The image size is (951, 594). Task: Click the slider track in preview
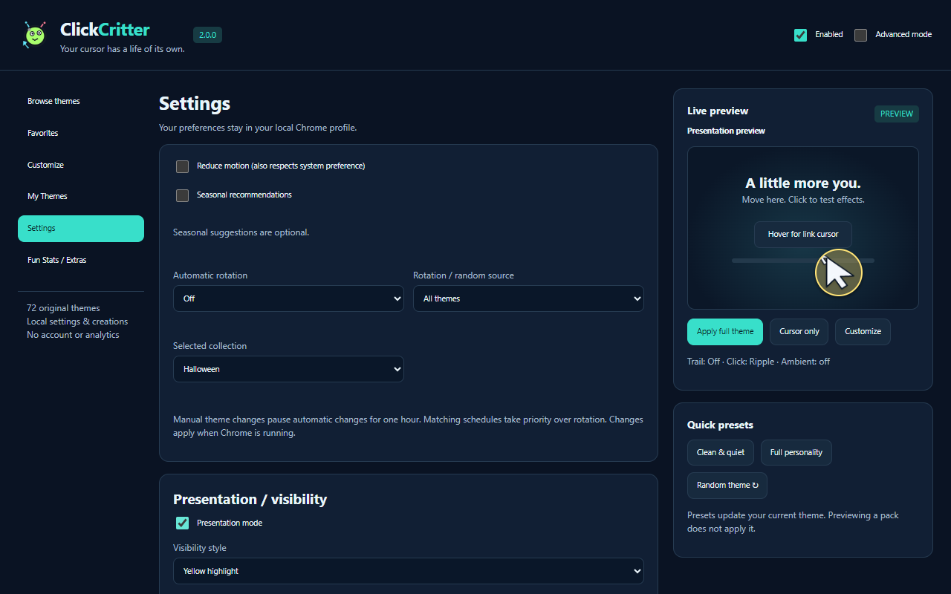(x=803, y=261)
